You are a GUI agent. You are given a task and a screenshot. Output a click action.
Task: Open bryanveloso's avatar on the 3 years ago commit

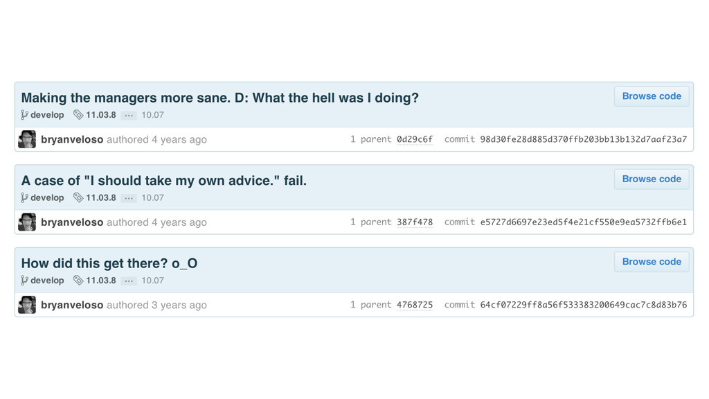tap(27, 305)
